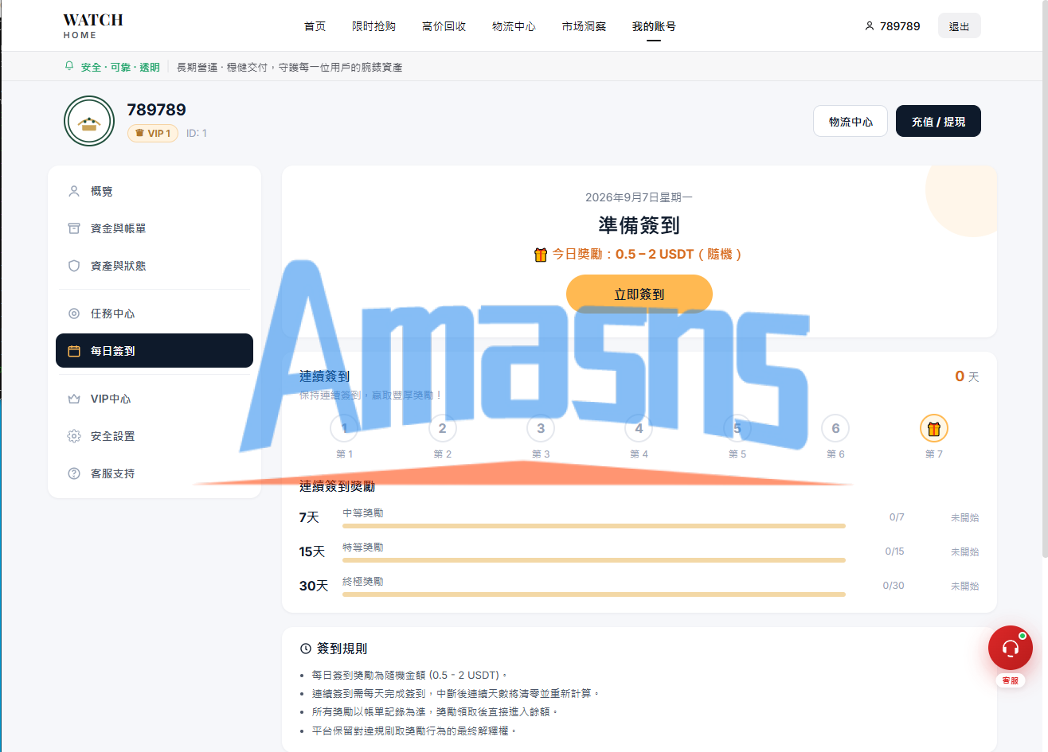Click the day 7 gift reward icon
This screenshot has width=1048, height=752.
934,429
